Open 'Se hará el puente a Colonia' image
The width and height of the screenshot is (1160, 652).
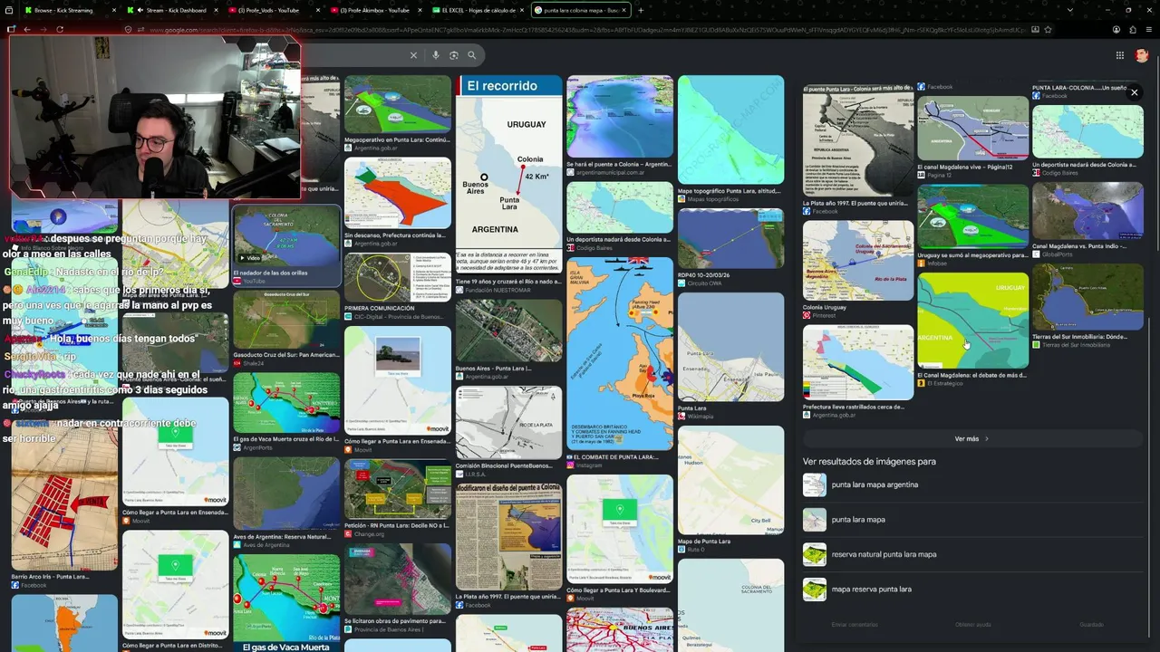click(620, 117)
